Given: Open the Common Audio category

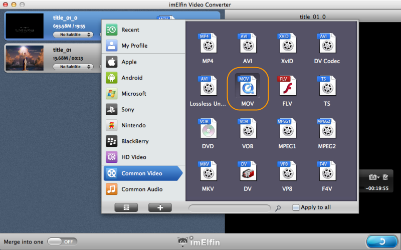Looking at the screenshot, I should 143,189.
